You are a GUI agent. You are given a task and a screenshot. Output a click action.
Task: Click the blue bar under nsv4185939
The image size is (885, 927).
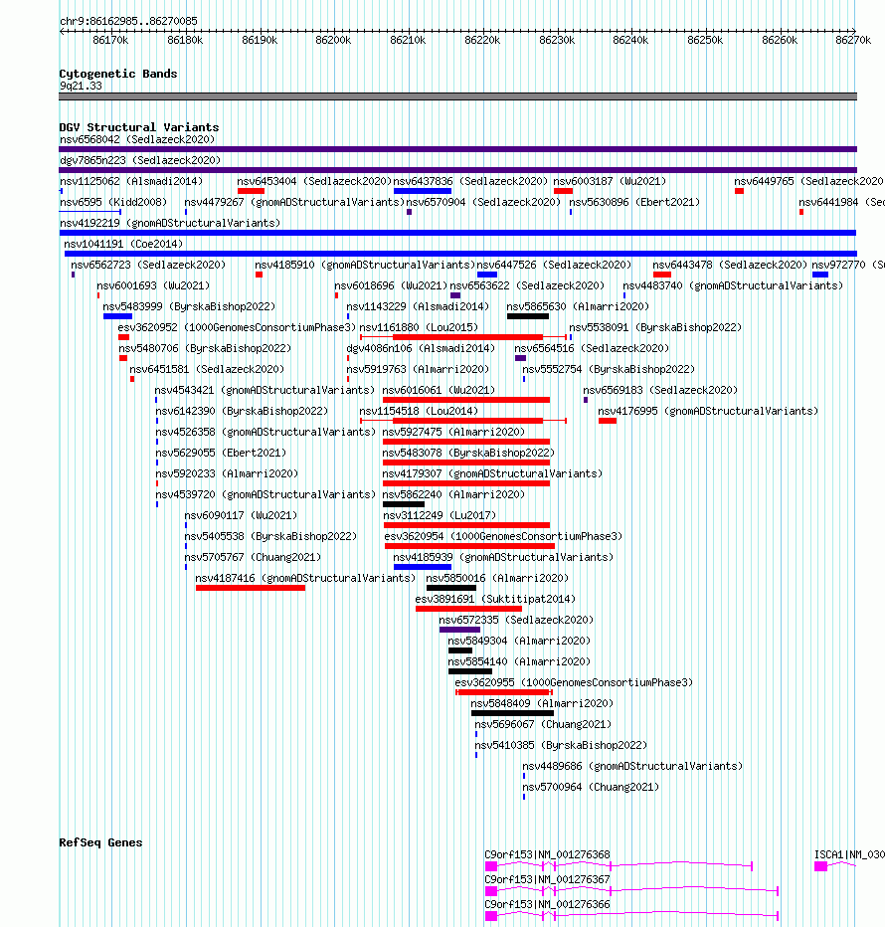click(x=422, y=567)
